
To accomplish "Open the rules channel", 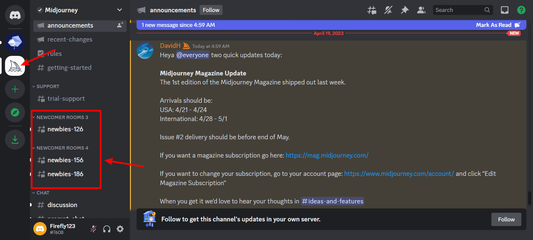I will (80, 54).
